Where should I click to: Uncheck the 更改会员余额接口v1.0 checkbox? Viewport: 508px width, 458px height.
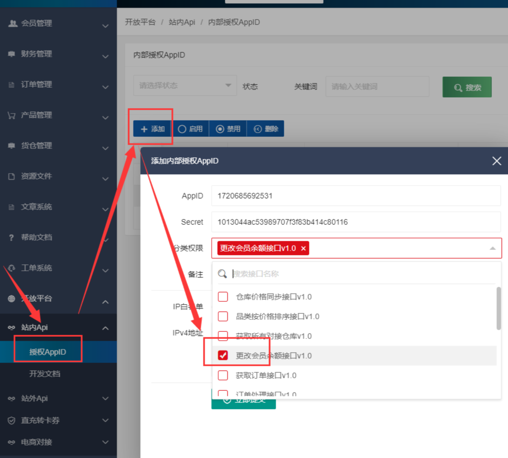[x=223, y=355]
